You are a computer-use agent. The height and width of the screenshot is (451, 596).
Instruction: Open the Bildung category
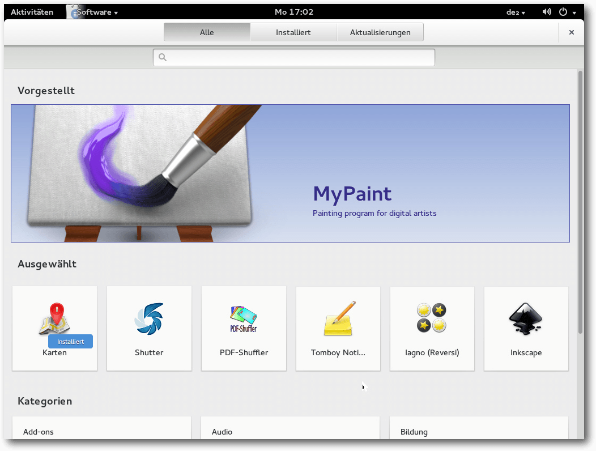pyautogui.click(x=479, y=428)
